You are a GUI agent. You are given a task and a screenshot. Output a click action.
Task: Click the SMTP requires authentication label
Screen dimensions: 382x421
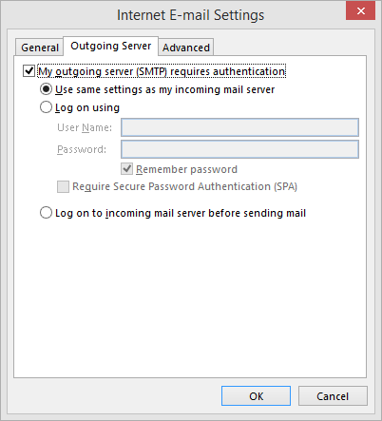click(x=162, y=71)
